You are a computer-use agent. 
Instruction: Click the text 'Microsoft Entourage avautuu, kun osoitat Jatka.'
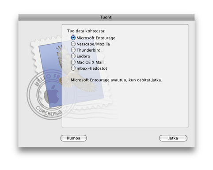click(116, 80)
